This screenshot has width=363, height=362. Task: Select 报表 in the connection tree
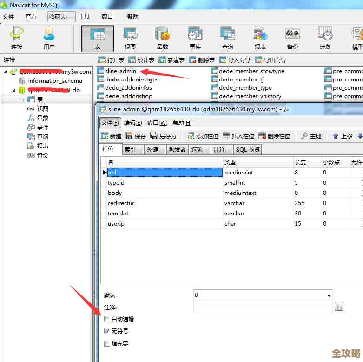pos(43,146)
